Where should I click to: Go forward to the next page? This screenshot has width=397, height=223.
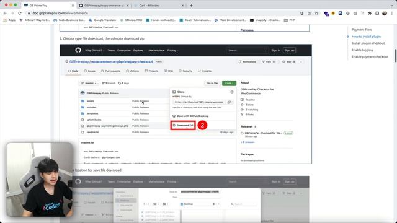tap(12, 13)
